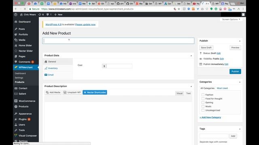Switch editor to Text tab
Image resolution: width=259 pixels, height=145 pixels.
pos(188,93)
